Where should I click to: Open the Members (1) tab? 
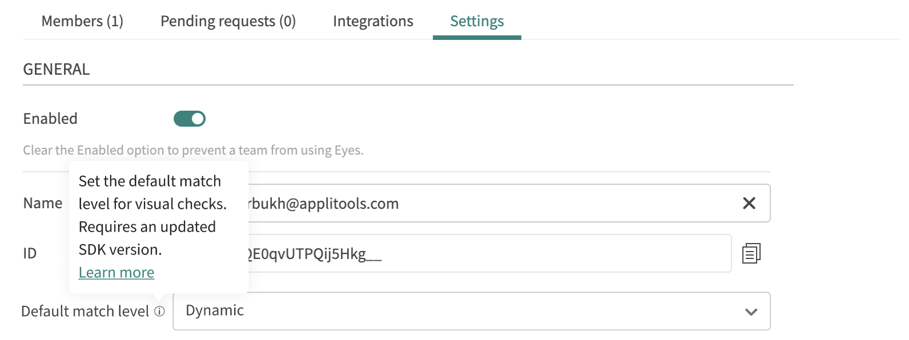pyautogui.click(x=82, y=21)
